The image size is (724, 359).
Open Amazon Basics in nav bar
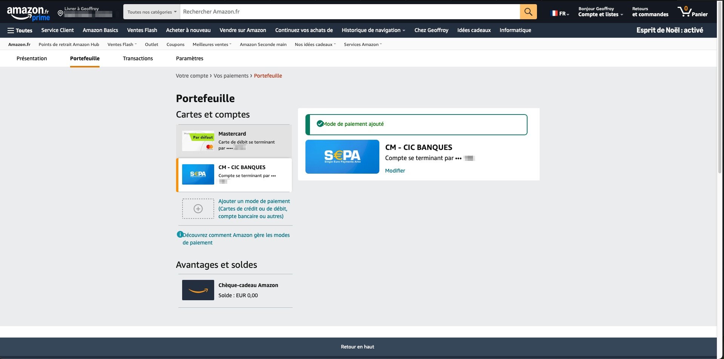[100, 30]
